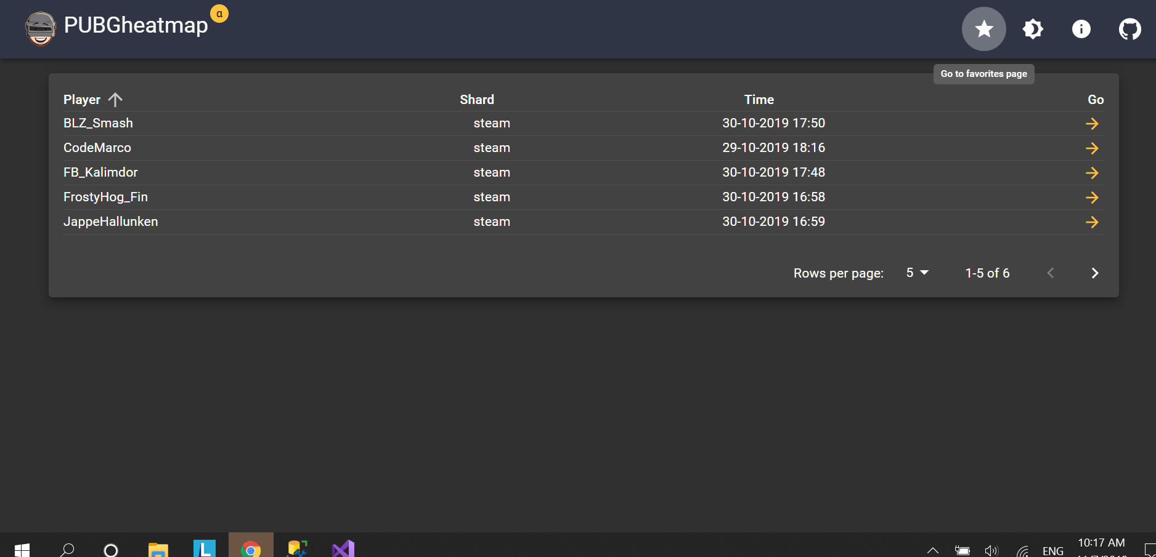Open File Explorer from the taskbar
Image resolution: width=1156 pixels, height=557 pixels.
click(x=158, y=550)
